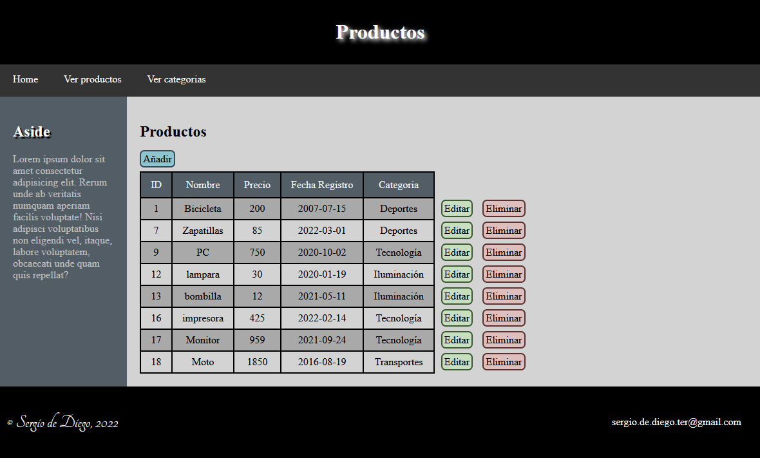
Task: Go to Ver productos page
Action: [x=93, y=79]
